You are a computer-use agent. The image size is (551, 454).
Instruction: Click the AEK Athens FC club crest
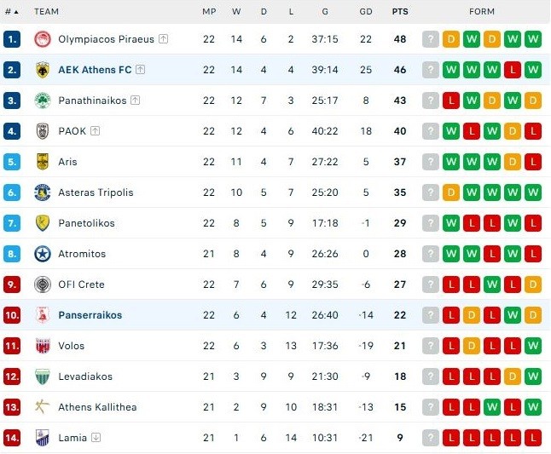(43, 70)
